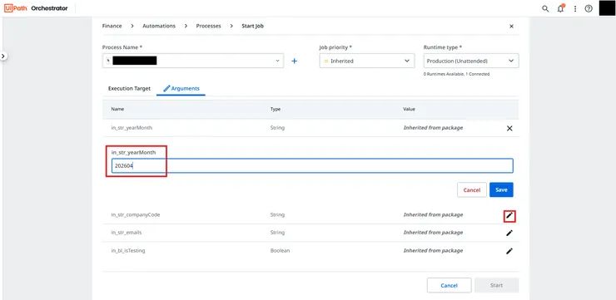Discard in_str_yearMonth edit with X icon
616x300 pixels.
click(509, 128)
